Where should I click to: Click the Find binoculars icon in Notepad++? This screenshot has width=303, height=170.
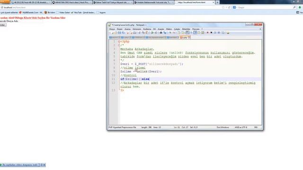click(x=161, y=33)
